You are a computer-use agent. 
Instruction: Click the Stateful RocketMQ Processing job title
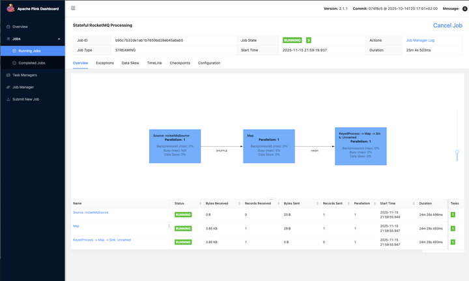[103, 25]
